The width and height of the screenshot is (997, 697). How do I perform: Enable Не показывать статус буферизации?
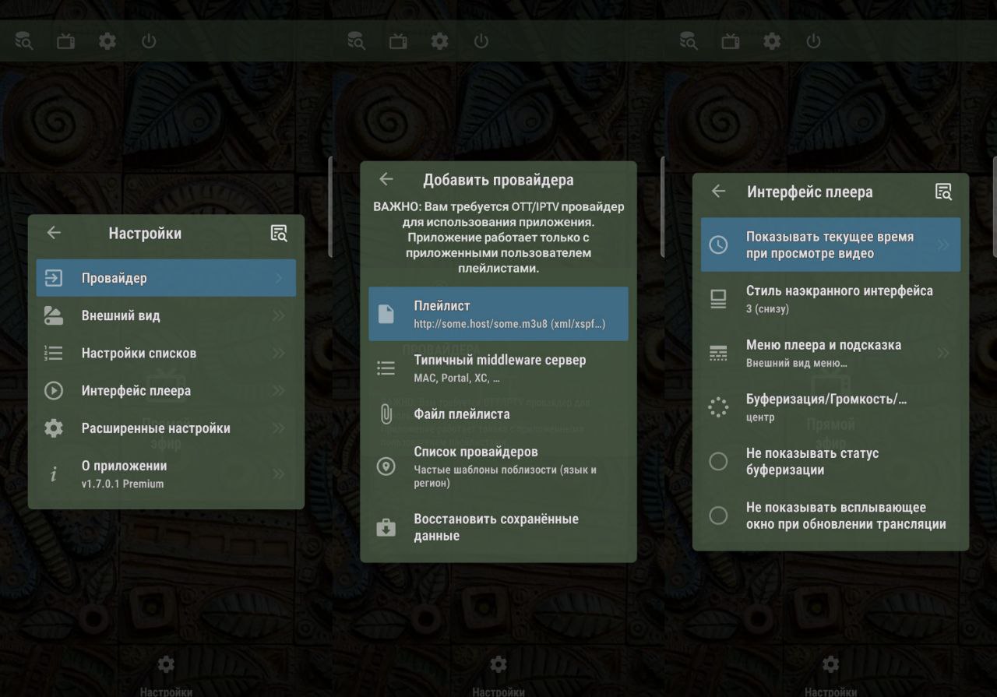coord(718,462)
